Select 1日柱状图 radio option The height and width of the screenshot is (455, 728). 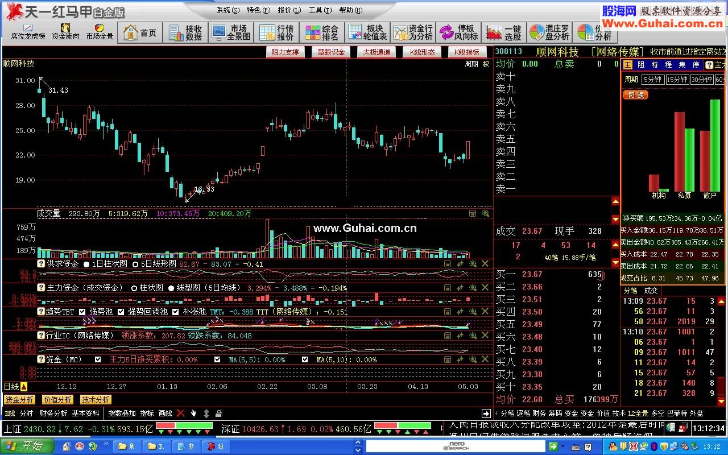[86, 264]
